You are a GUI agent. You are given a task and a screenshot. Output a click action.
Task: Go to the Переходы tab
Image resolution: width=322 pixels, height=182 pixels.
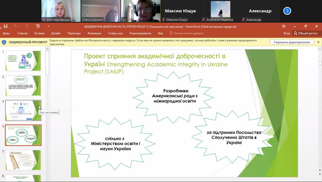click(x=74, y=33)
